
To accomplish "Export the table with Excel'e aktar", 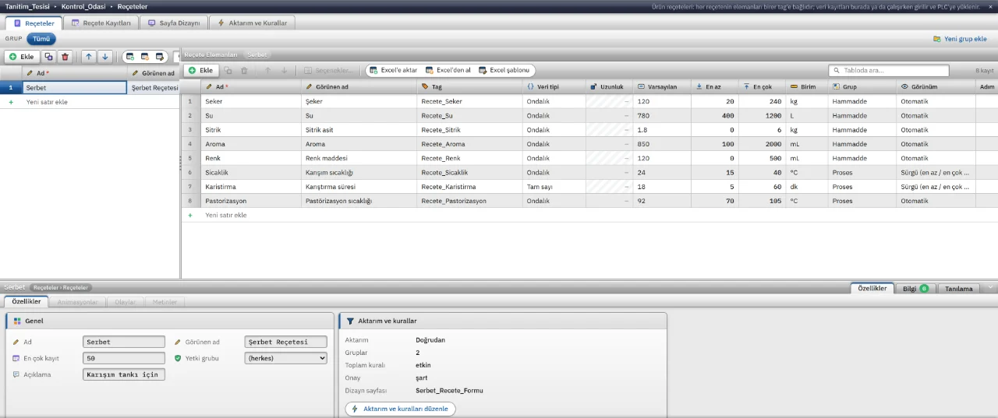I will 394,70.
